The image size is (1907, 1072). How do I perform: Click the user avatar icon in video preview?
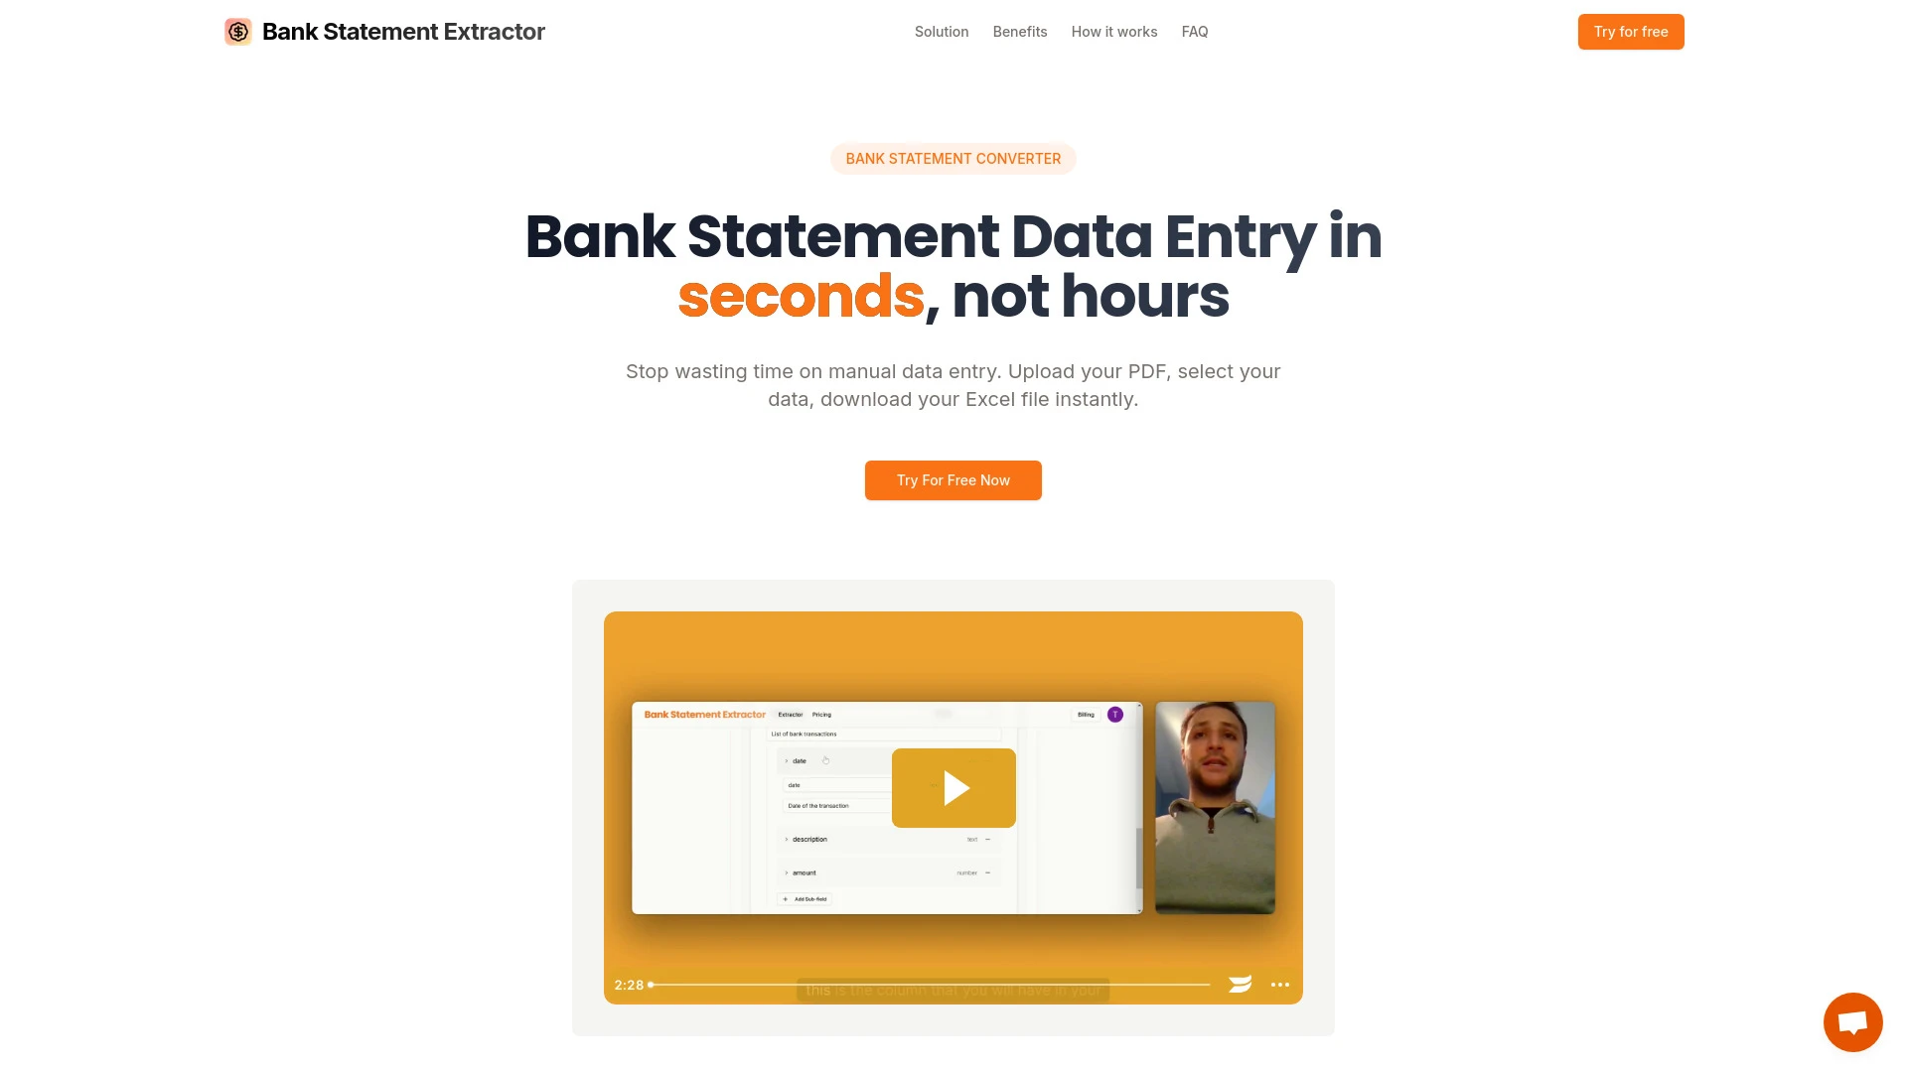1114,714
